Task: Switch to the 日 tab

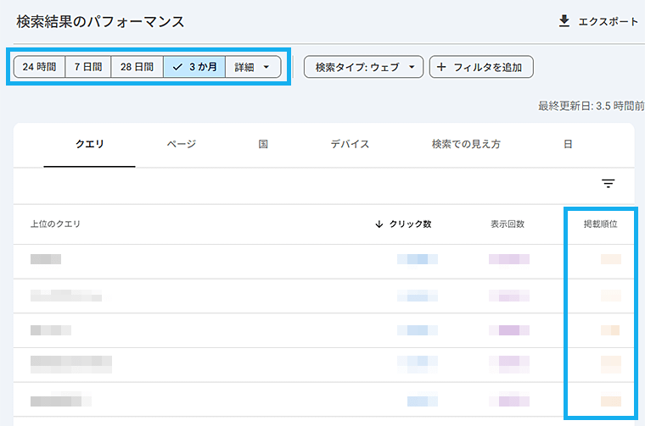Action: (568, 144)
